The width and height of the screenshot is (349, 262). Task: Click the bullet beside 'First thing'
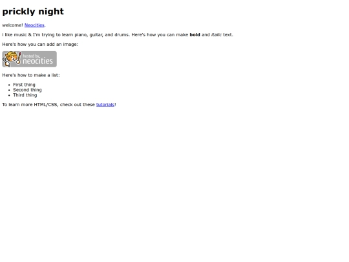(x=9, y=85)
